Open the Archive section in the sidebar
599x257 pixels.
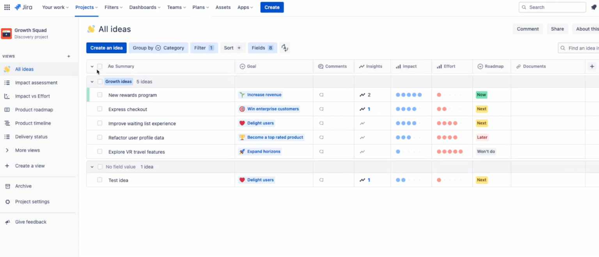coord(23,186)
